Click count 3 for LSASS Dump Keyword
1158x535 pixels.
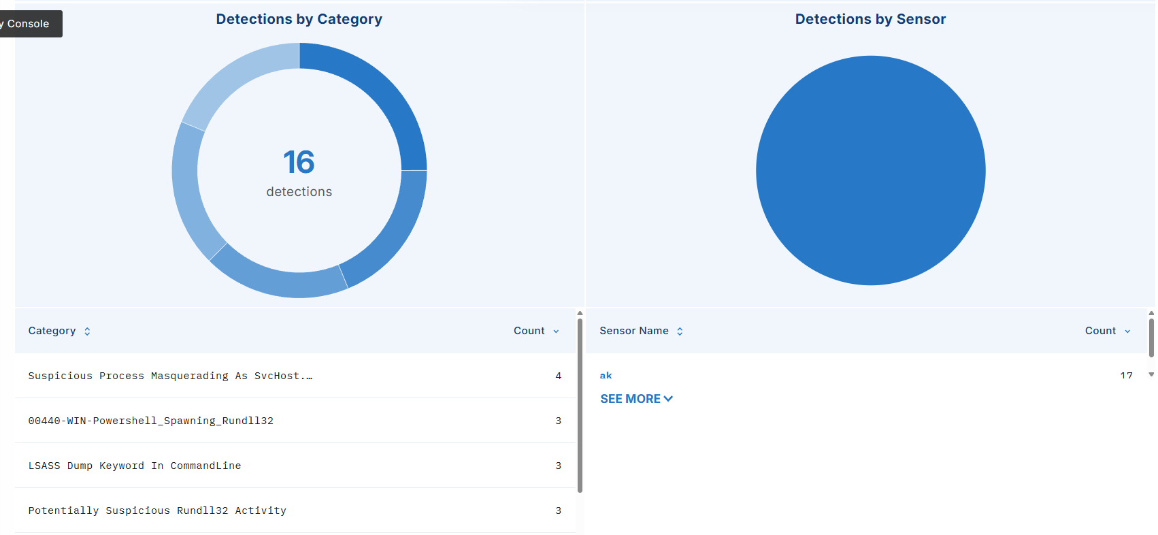pos(559,466)
